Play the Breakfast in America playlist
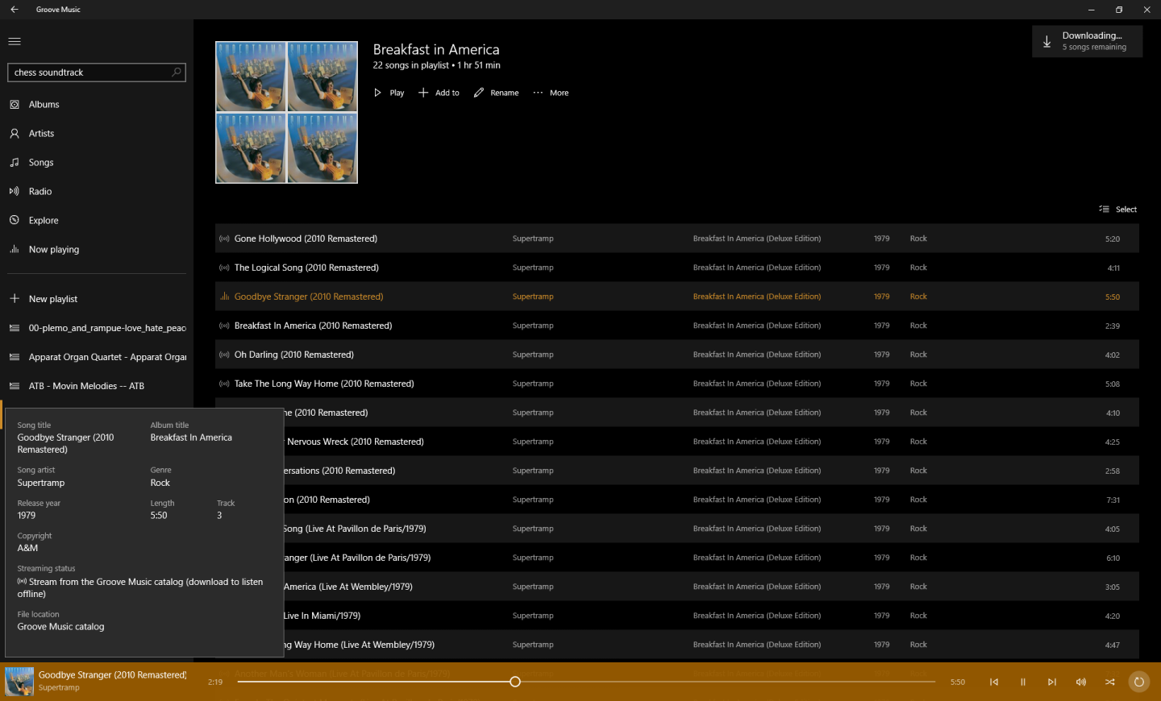This screenshot has width=1161, height=701. click(x=389, y=93)
